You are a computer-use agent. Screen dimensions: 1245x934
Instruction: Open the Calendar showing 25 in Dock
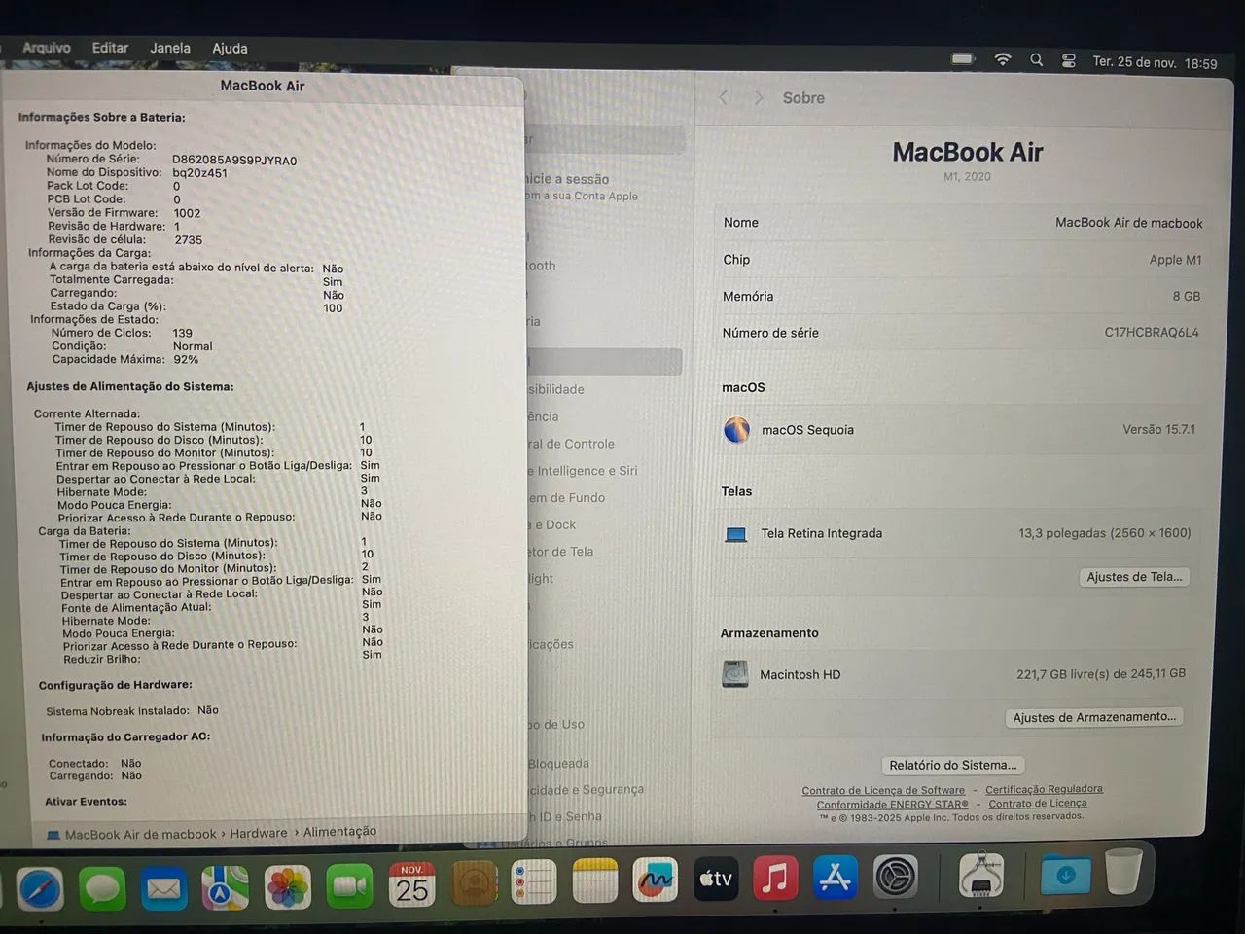411,885
